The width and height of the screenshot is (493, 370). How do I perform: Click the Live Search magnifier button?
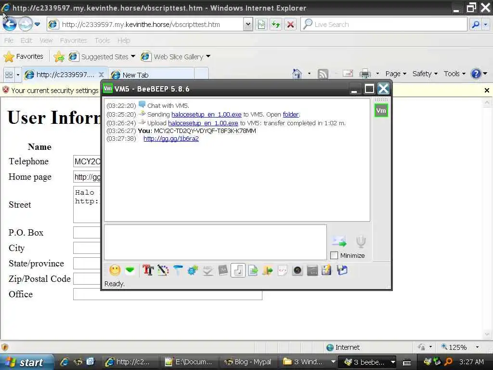click(x=475, y=24)
